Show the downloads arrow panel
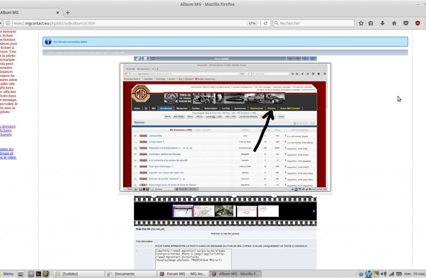Screen dimensions: 426x278 click(382, 23)
